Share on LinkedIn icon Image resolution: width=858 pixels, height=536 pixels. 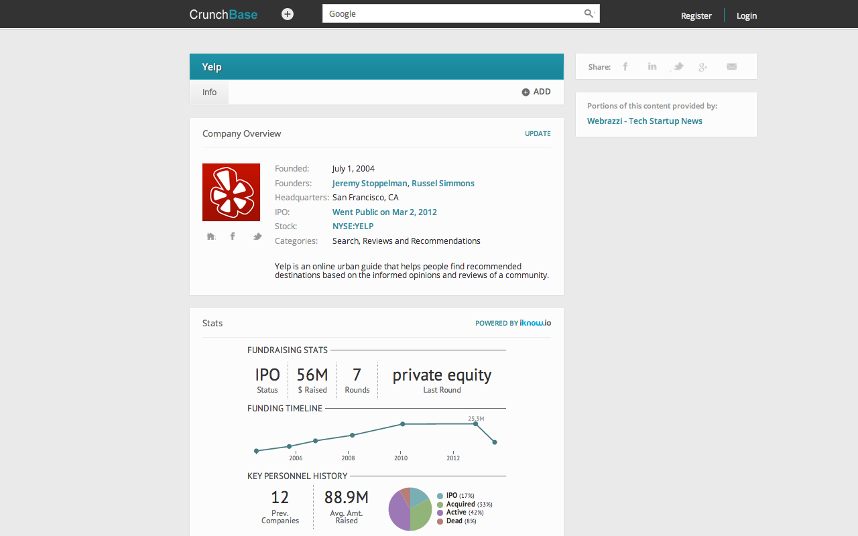[652, 66]
